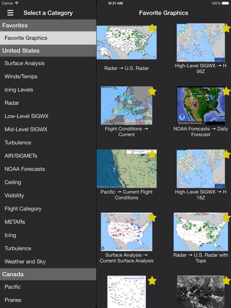The image size is (231, 308).
Task: Tap the battery indicator in status bar
Action: [226, 3]
